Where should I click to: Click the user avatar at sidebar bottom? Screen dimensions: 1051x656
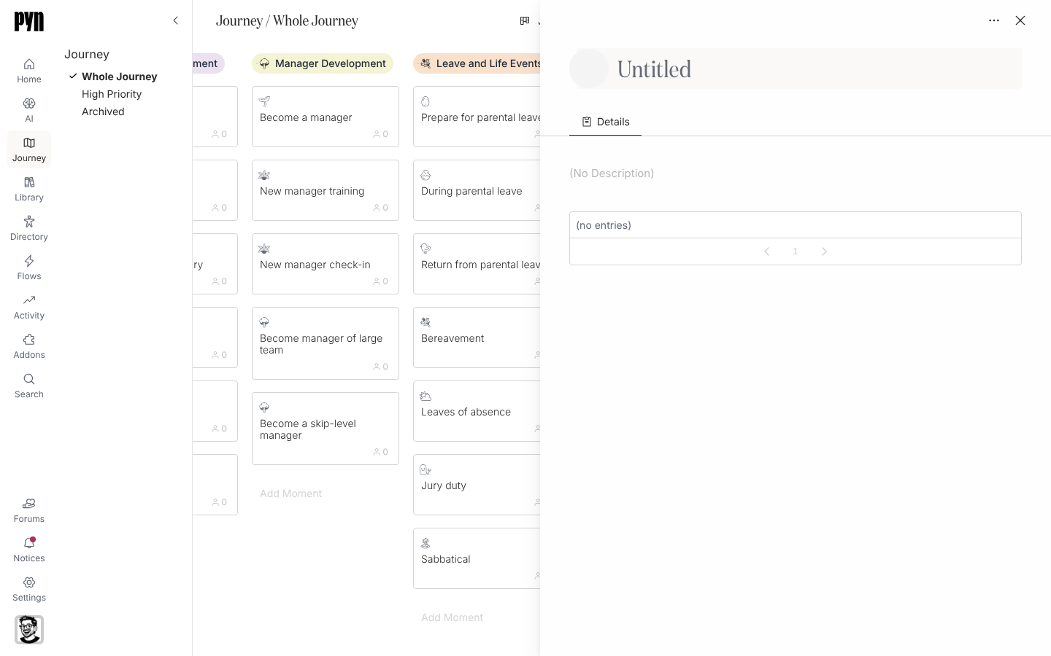[29, 630]
